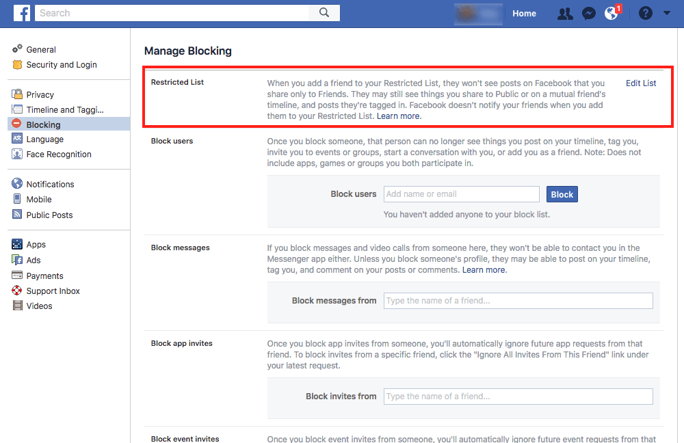This screenshot has width=684, height=443.
Task: Focus the Facebook Search field
Action: tap(172, 13)
